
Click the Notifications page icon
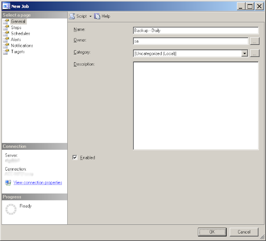6,46
